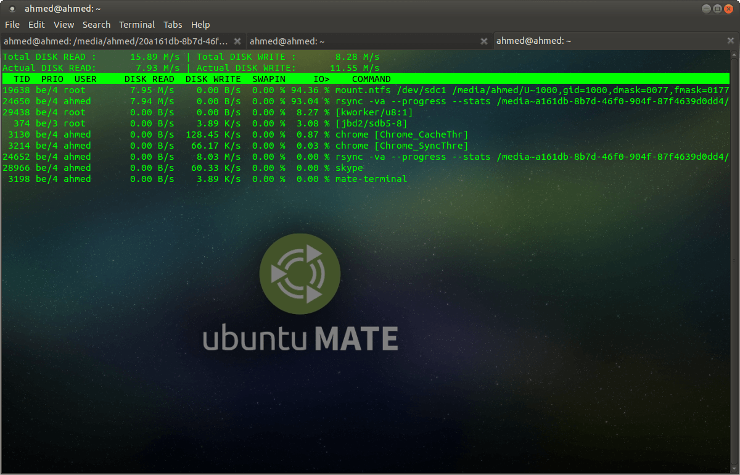Click the 128.45 K/s disk write value
Viewport: 740px width, 475px height.
[213, 134]
